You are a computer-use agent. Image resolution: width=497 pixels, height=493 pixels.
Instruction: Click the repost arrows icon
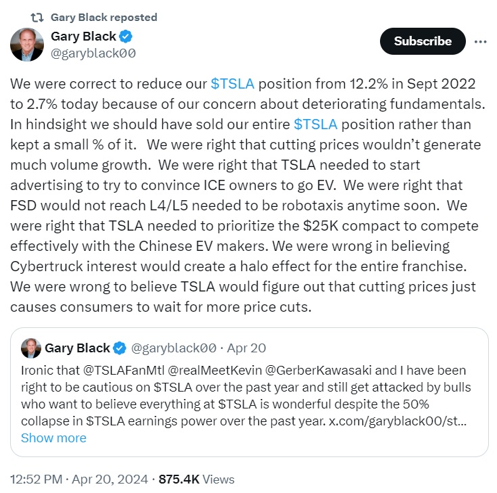pyautogui.click(x=37, y=17)
